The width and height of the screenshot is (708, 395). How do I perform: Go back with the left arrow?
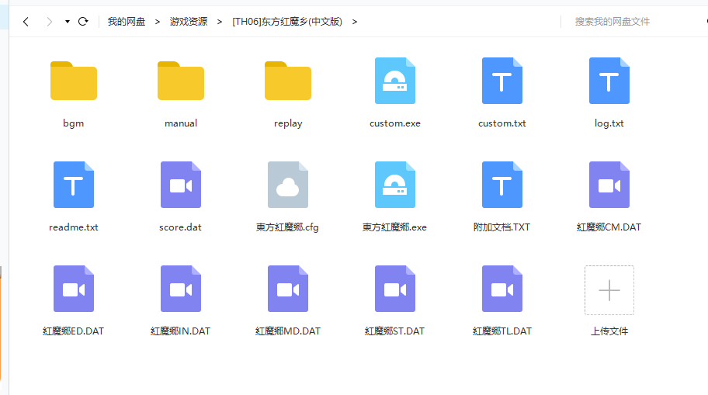(26, 22)
